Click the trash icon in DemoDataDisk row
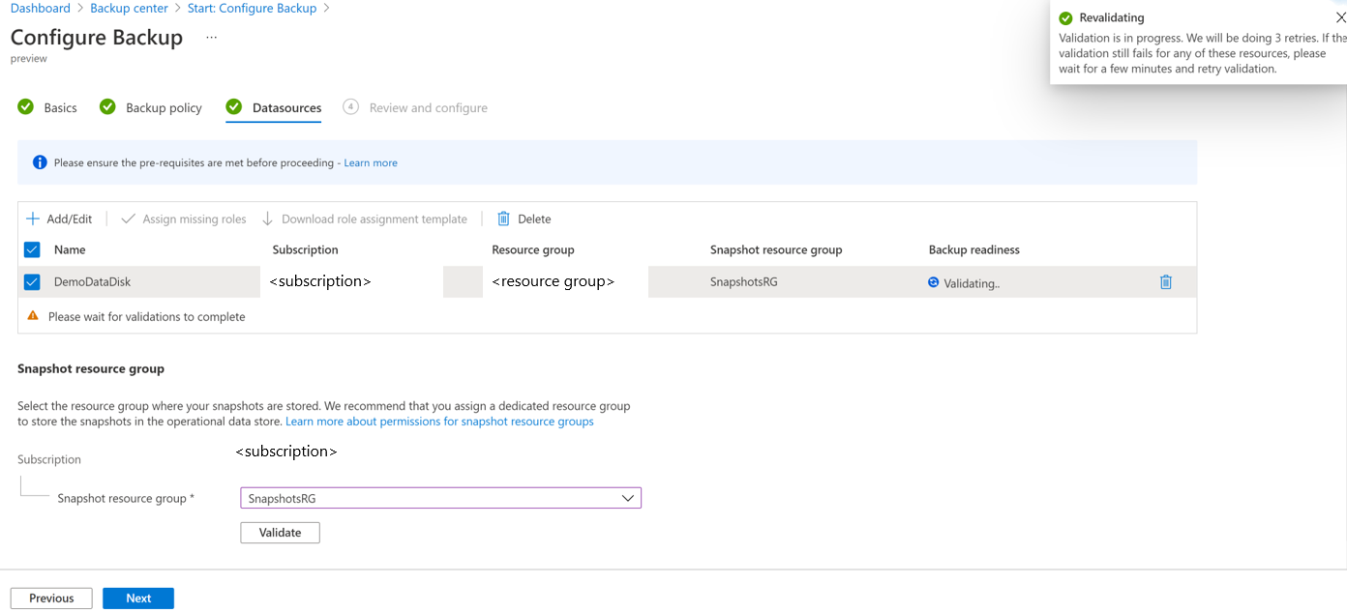Viewport: 1347px width, 613px height. [1165, 282]
